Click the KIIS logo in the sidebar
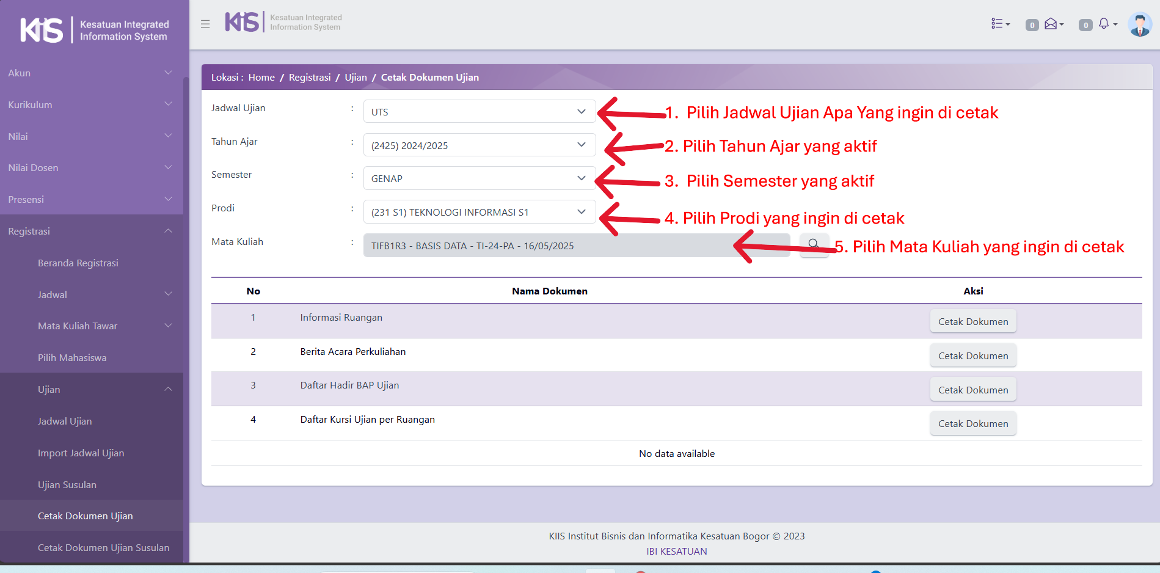1160x573 pixels. click(x=42, y=30)
